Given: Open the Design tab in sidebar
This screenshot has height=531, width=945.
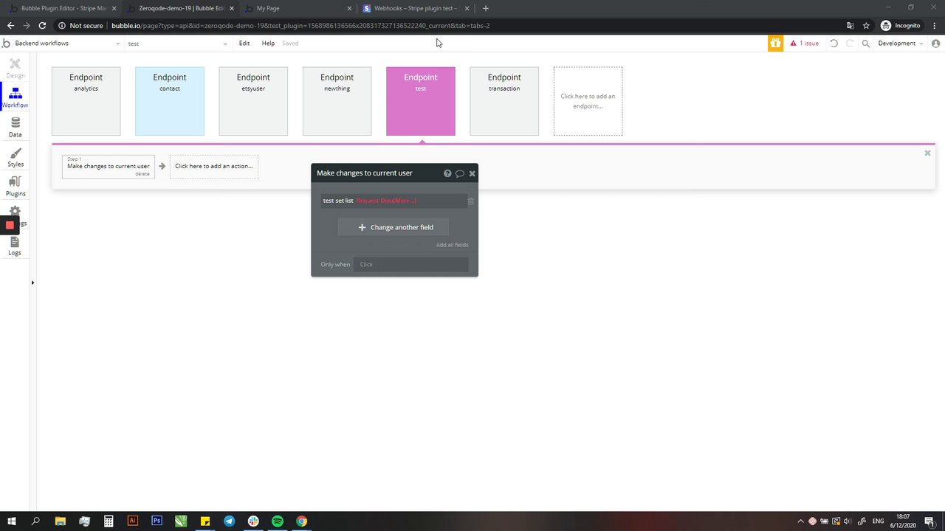Looking at the screenshot, I should (x=15, y=69).
